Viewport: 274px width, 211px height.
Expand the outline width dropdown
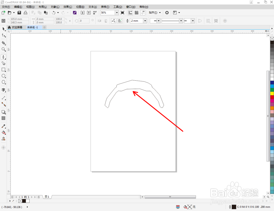(145, 21)
